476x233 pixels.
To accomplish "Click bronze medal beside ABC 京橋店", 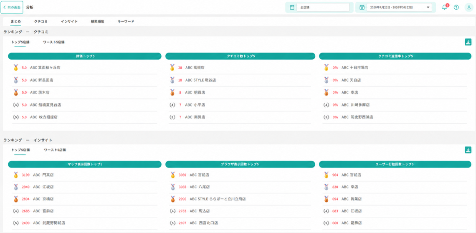I will click(16, 199).
